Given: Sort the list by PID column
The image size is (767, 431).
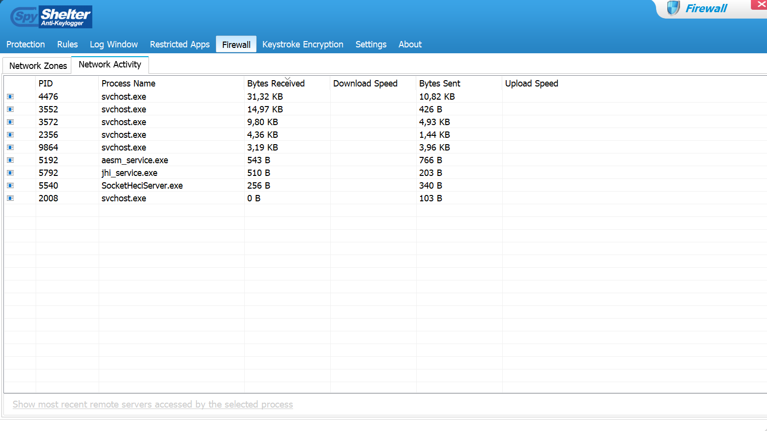Looking at the screenshot, I should (45, 84).
